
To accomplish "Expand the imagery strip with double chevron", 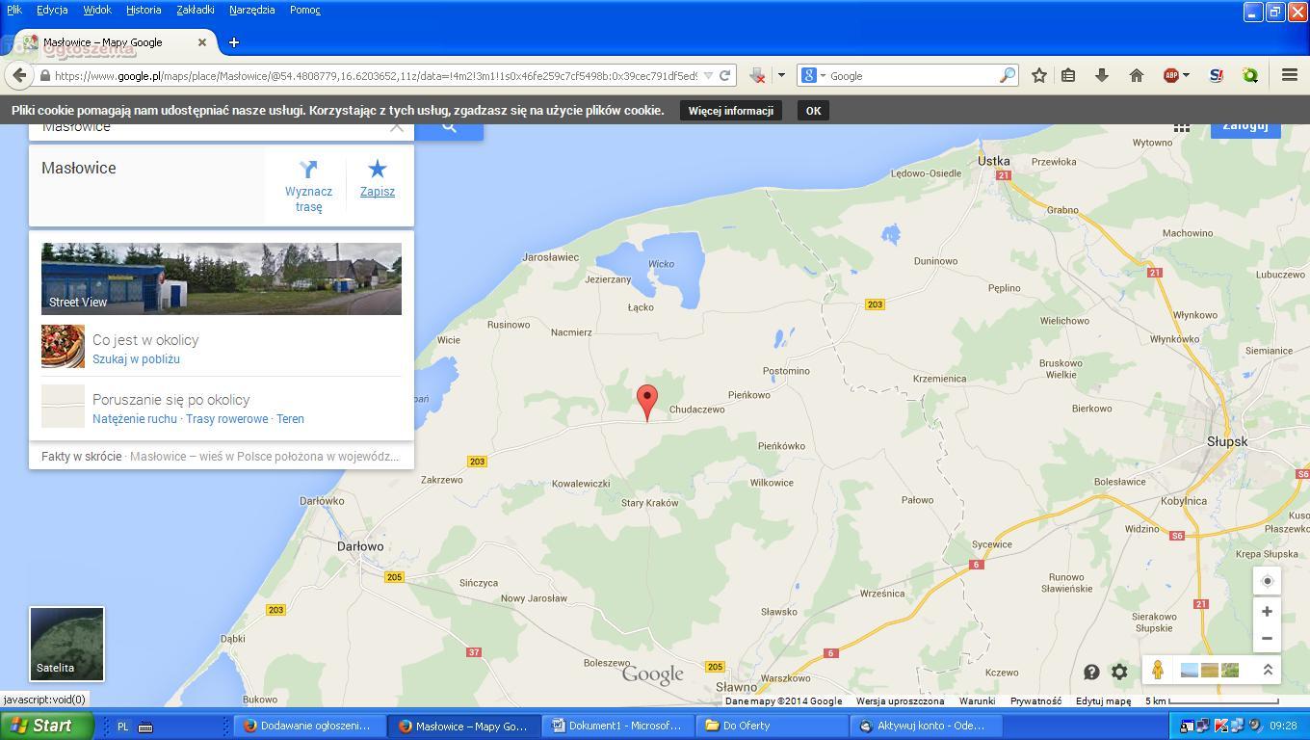I will (1268, 670).
